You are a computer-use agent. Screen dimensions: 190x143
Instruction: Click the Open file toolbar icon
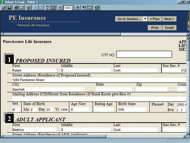4,8
